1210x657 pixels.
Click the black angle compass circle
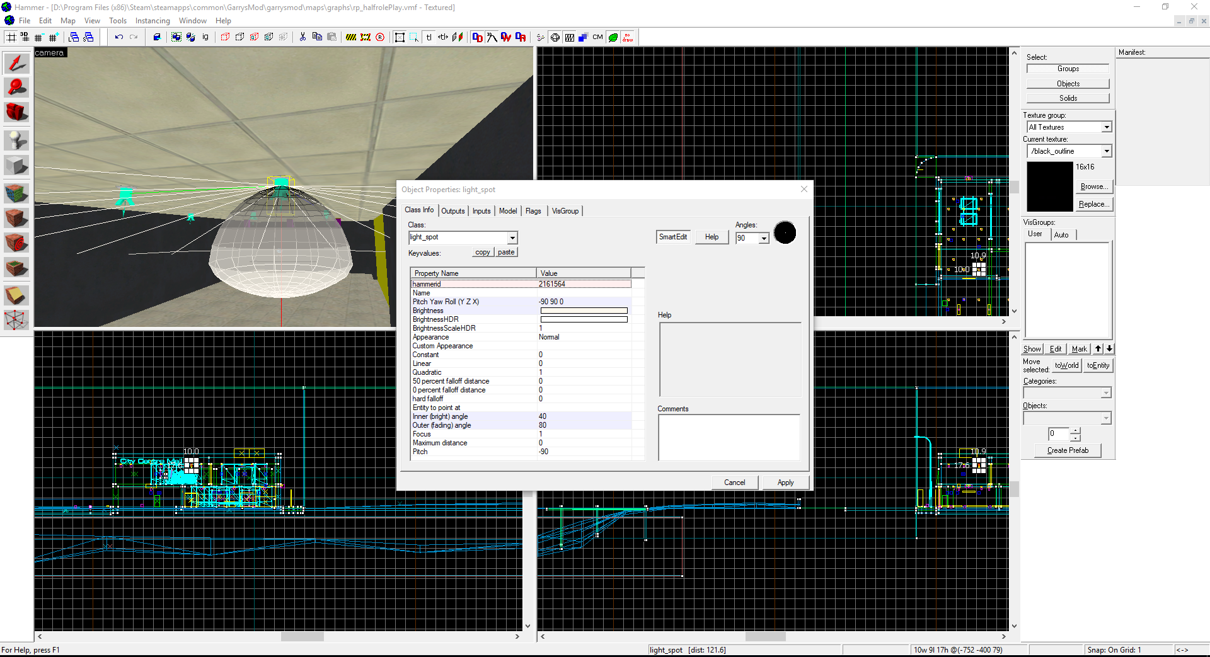pyautogui.click(x=785, y=233)
